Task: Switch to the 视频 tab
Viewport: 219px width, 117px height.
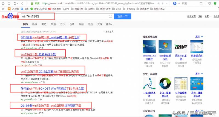Action: pos(81,24)
